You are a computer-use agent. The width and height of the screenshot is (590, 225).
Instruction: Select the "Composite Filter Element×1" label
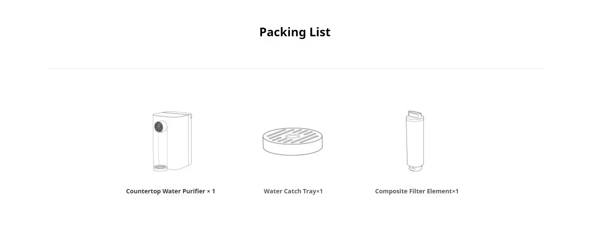417,191
